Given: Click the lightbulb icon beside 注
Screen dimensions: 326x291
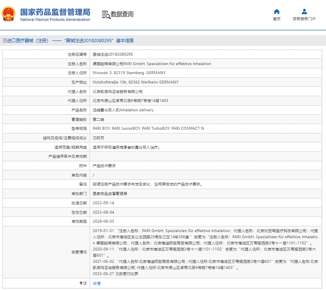Looking at the screenshot, I should point(81,283).
